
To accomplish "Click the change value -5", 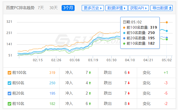I will click(166, 93).
